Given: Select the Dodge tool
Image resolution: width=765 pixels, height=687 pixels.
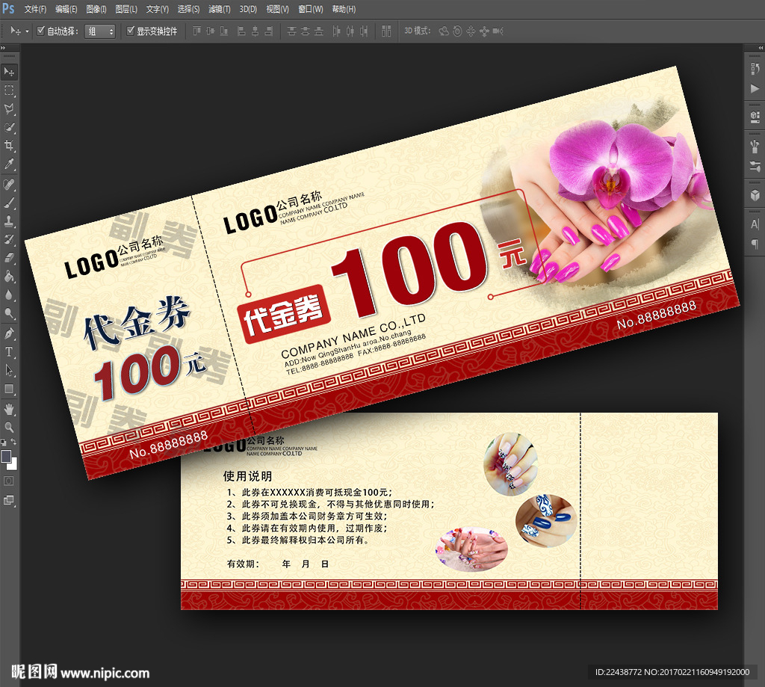Looking at the screenshot, I should point(9,313).
